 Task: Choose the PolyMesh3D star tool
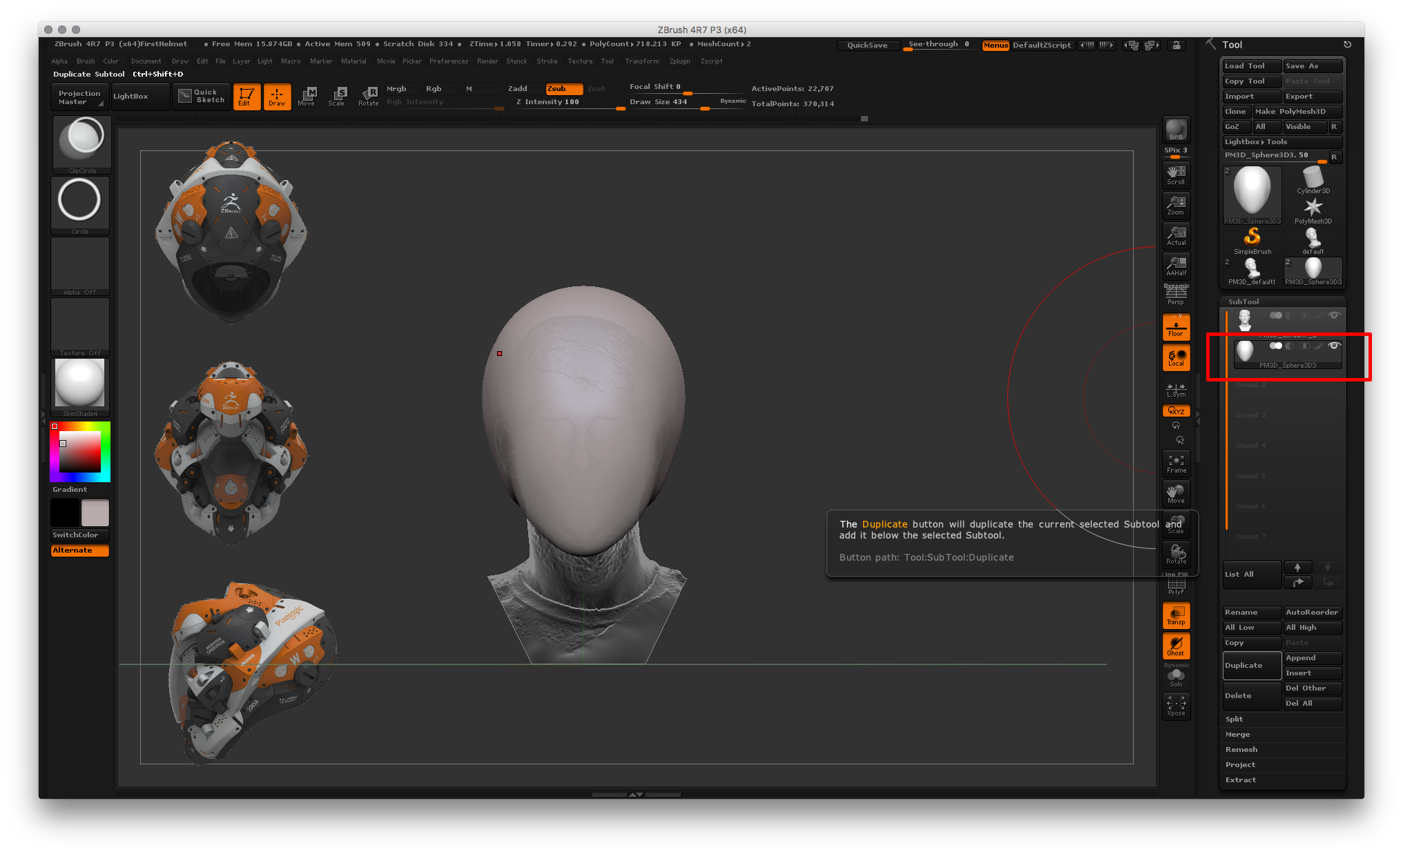coord(1313,210)
